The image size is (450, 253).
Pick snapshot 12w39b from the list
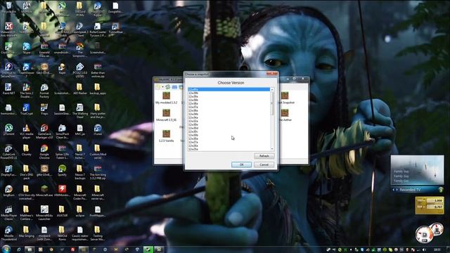[x=229, y=93]
